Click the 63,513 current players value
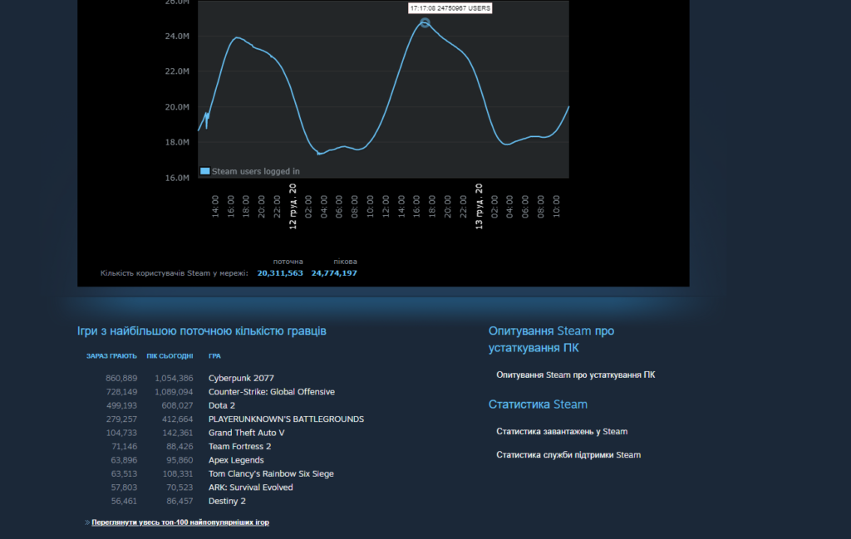The image size is (851, 539). pyautogui.click(x=124, y=473)
